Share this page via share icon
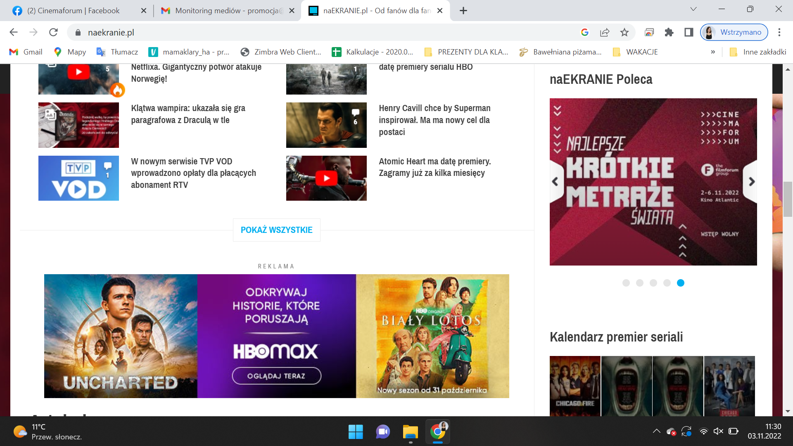The image size is (793, 446). (x=604, y=32)
